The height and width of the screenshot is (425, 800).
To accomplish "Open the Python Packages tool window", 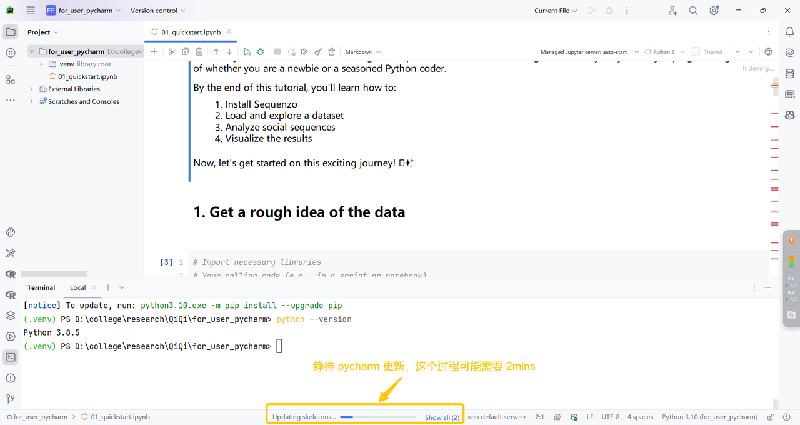I will tap(11, 316).
